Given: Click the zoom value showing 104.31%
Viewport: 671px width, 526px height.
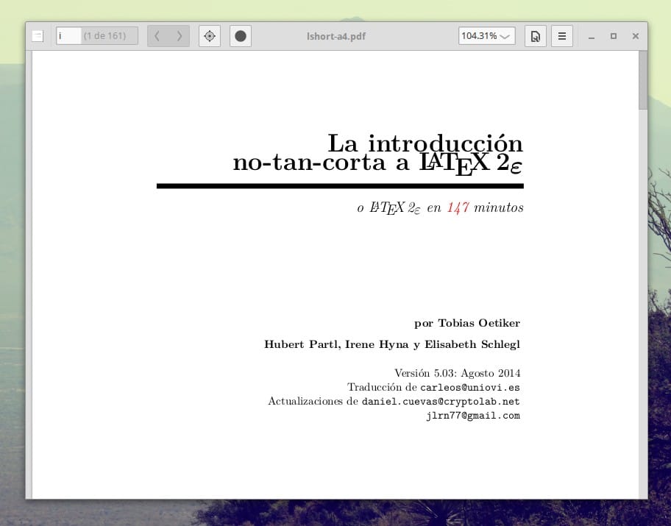Looking at the screenshot, I should pos(478,35).
